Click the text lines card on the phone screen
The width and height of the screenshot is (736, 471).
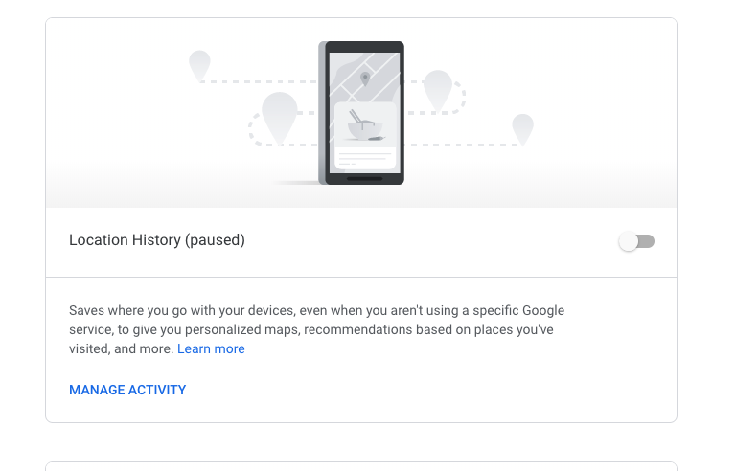[x=364, y=156]
